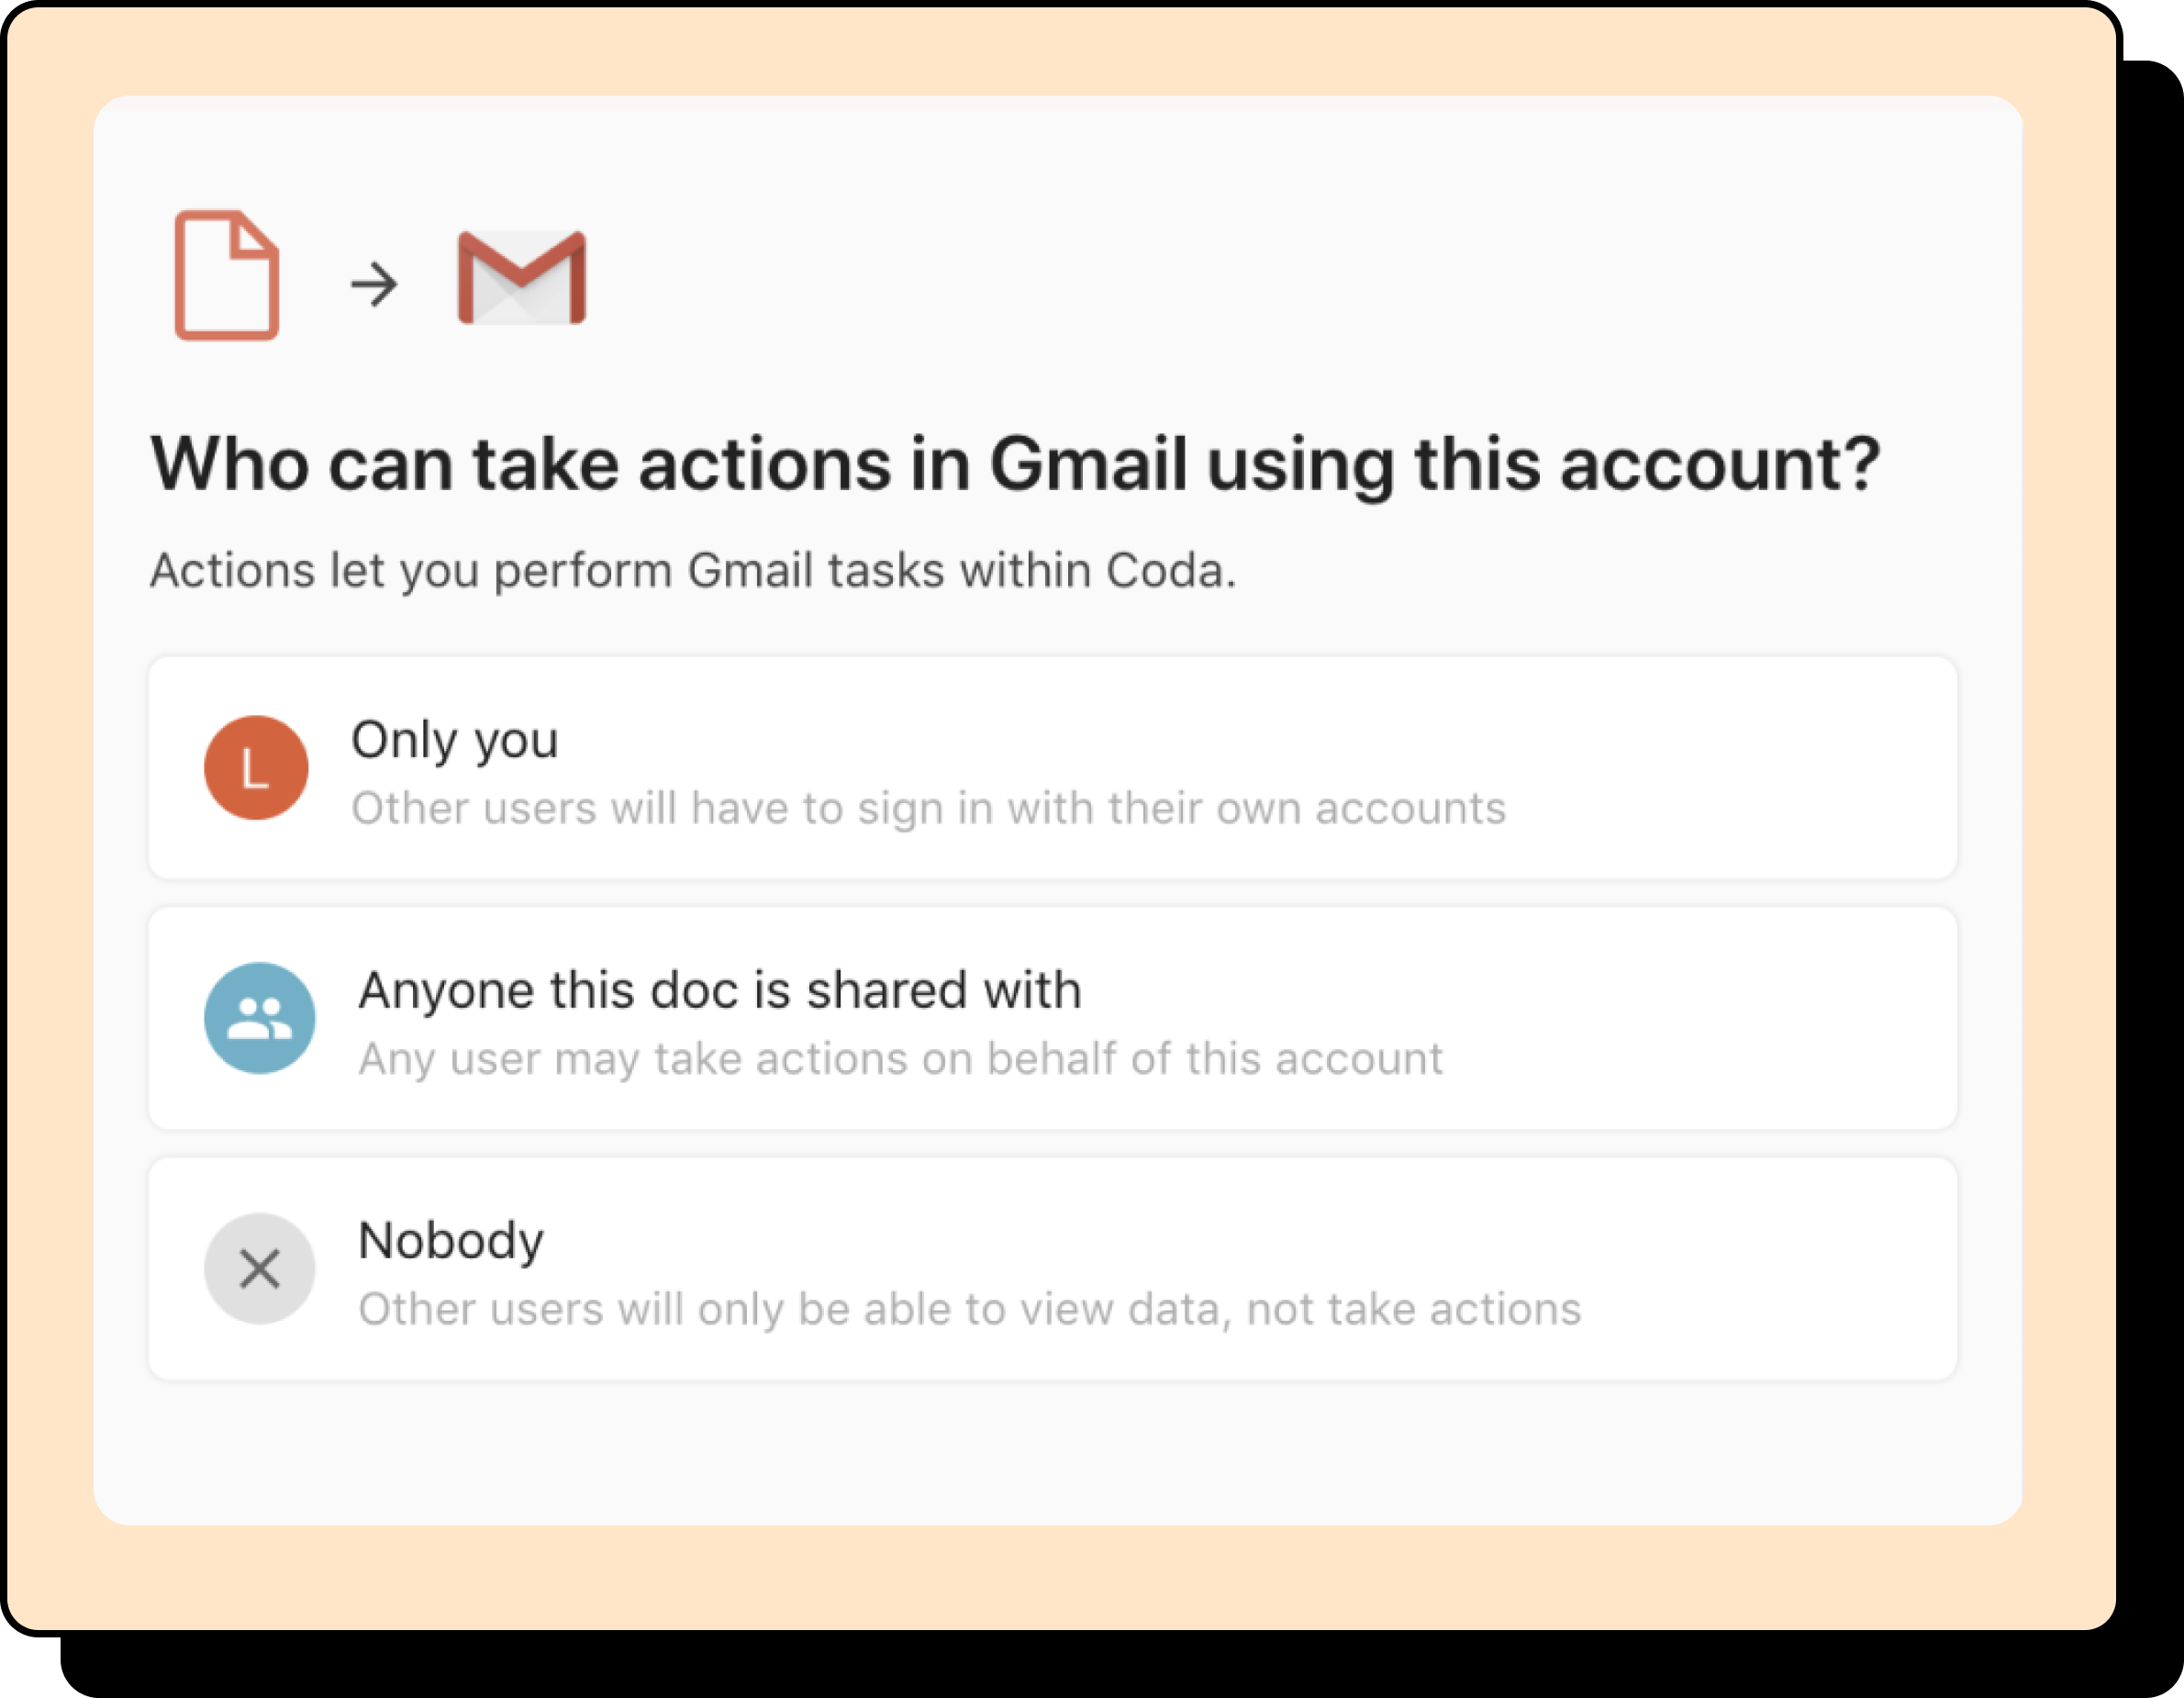This screenshot has height=1698, width=2184.
Task: Click the Gmail envelope logo
Action: tap(521, 278)
